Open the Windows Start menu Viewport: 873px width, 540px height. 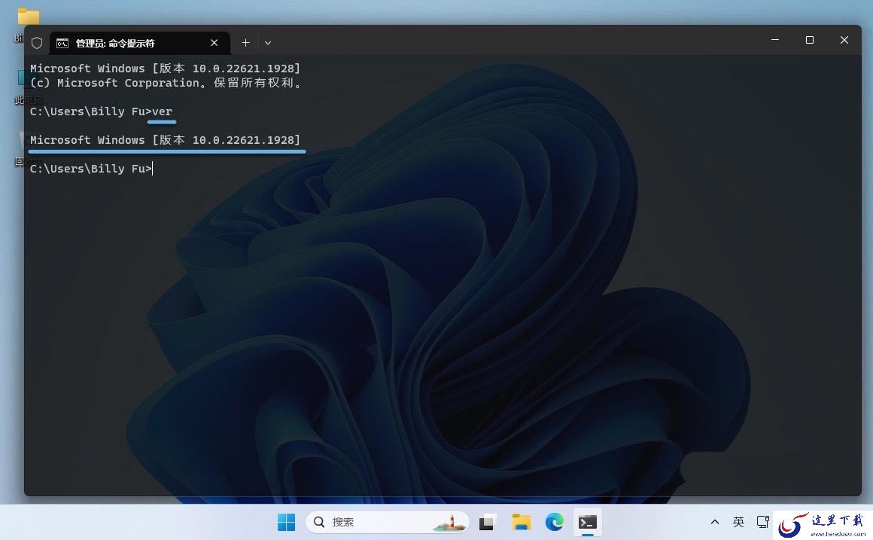coord(286,522)
